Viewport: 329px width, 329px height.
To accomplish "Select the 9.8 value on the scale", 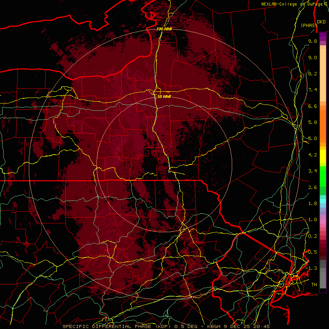I will 313,41.
